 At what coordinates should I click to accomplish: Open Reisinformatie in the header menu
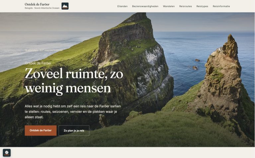221,6
